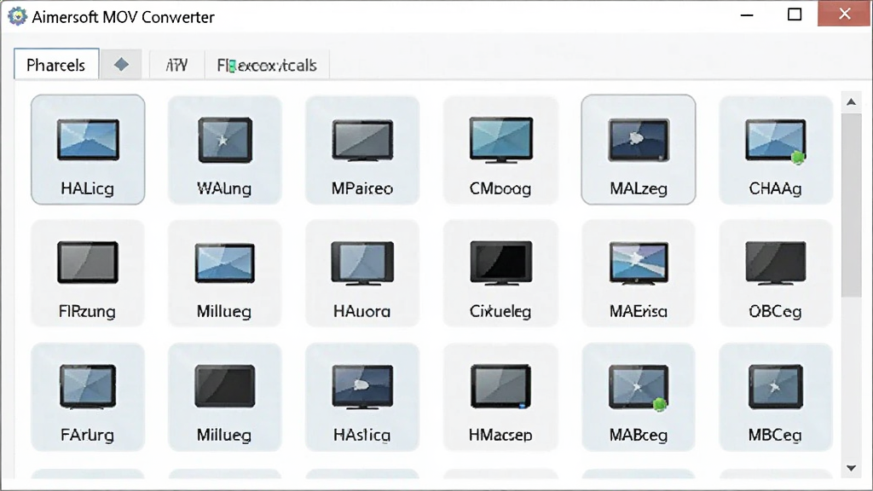Select the HALicg device icon
The width and height of the screenshot is (873, 491).
pyautogui.click(x=88, y=149)
